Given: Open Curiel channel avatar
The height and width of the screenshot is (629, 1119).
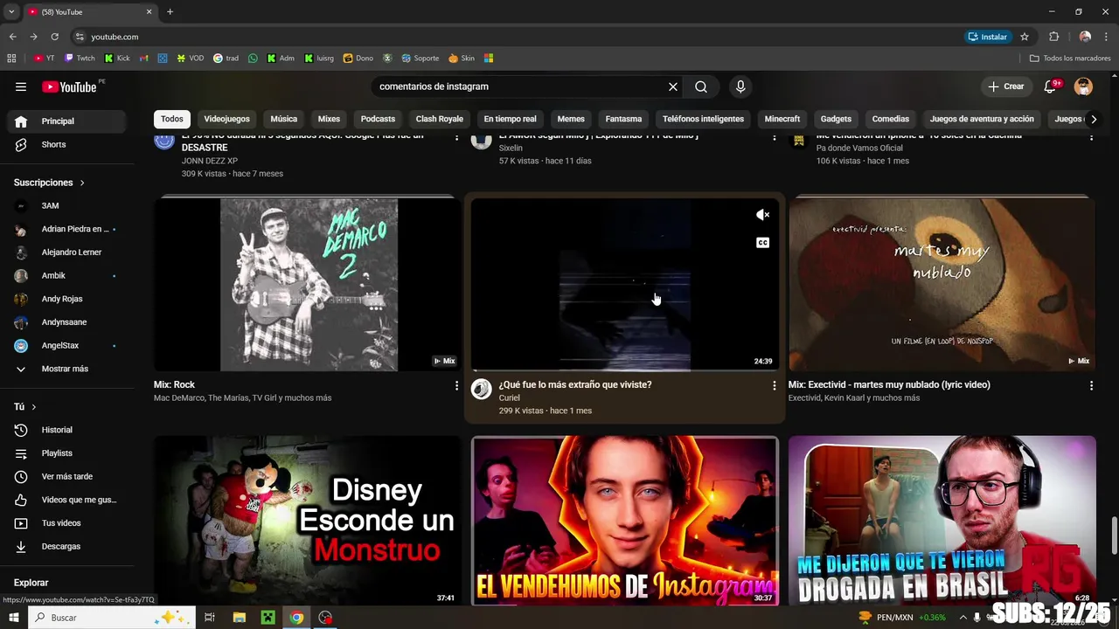Looking at the screenshot, I should [x=482, y=389].
